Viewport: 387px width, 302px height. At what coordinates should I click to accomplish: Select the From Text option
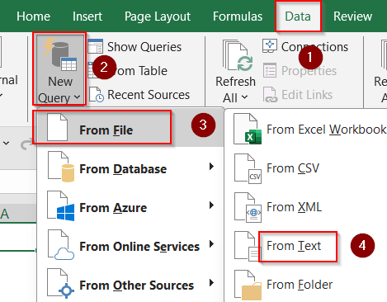(x=294, y=246)
